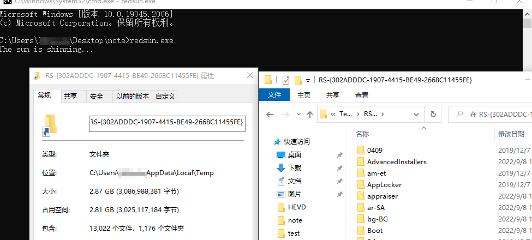Open the 查看 ribbon tab

click(x=362, y=95)
